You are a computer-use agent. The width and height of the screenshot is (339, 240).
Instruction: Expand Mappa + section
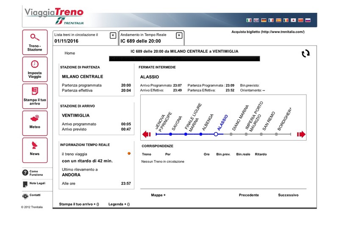[x=158, y=195]
